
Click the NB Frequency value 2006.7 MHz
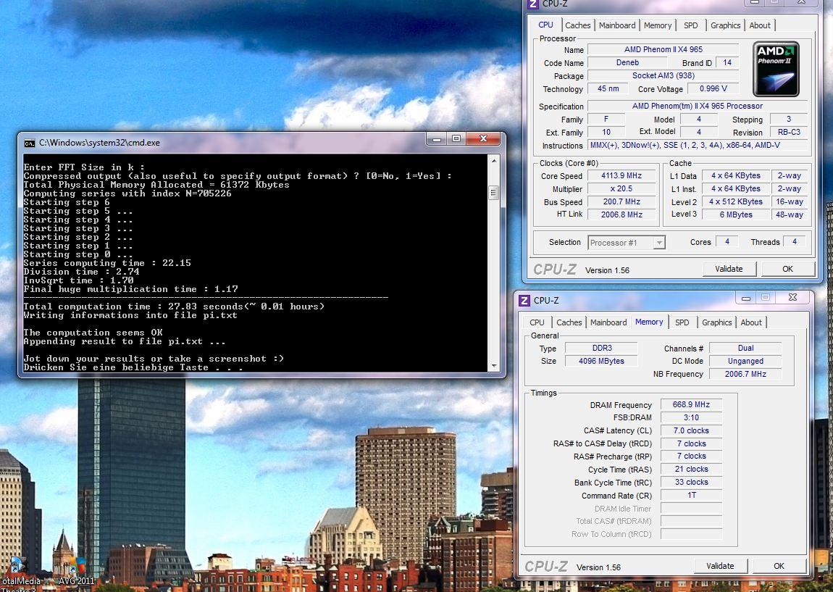coord(745,374)
